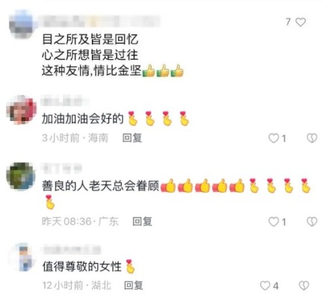Open username above 善良的人老天总会眷顾 comment
Screen dimensions: 334x307
point(61,168)
